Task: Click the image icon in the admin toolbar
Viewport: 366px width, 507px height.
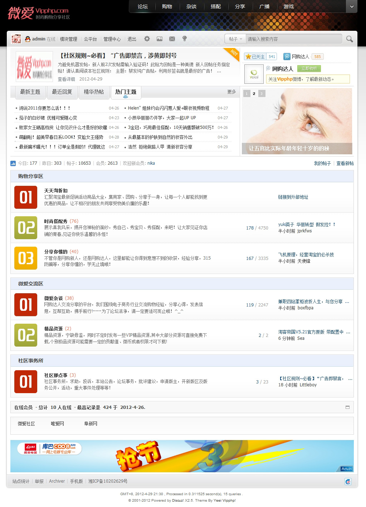Action: coord(160,39)
